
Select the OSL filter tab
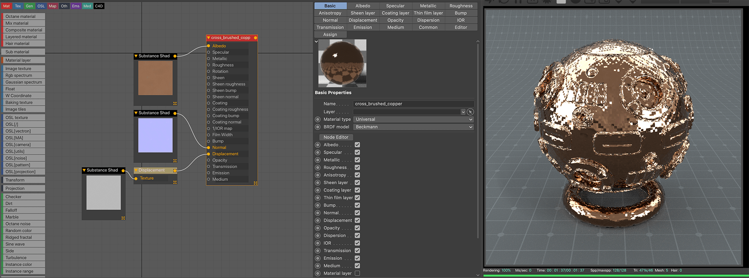[x=41, y=6]
